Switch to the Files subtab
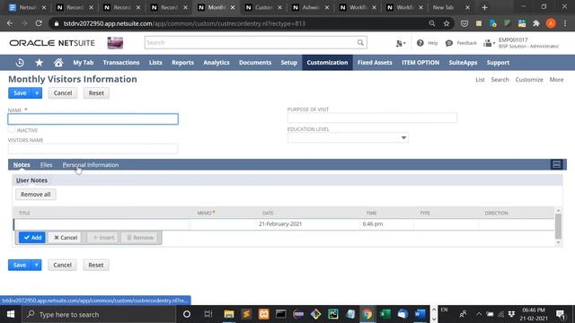 [x=46, y=165]
